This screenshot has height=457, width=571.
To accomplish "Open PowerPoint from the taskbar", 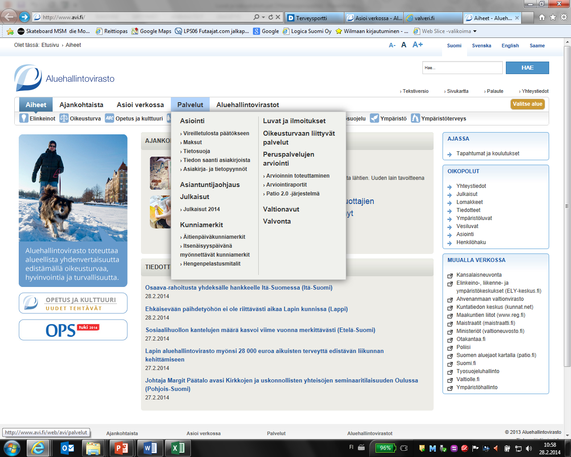I will [x=121, y=448].
